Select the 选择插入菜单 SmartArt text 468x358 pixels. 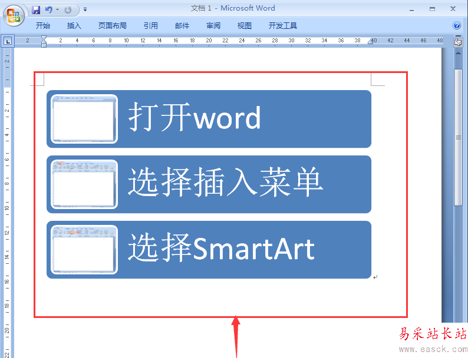225,182
